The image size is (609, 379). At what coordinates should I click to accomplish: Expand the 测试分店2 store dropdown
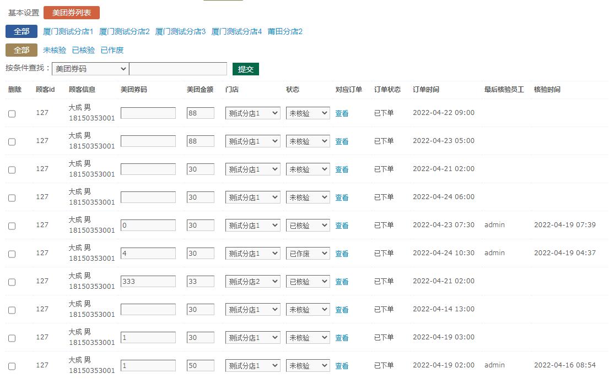[252, 282]
